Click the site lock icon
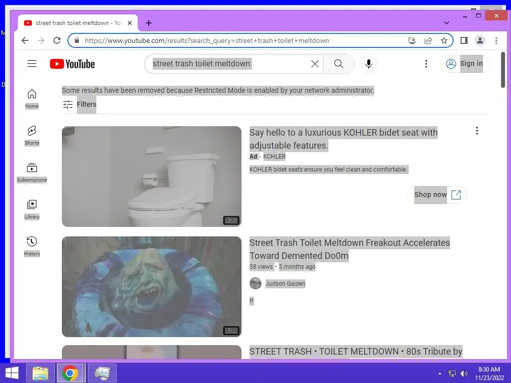Image resolution: width=511 pixels, height=383 pixels. pos(77,40)
